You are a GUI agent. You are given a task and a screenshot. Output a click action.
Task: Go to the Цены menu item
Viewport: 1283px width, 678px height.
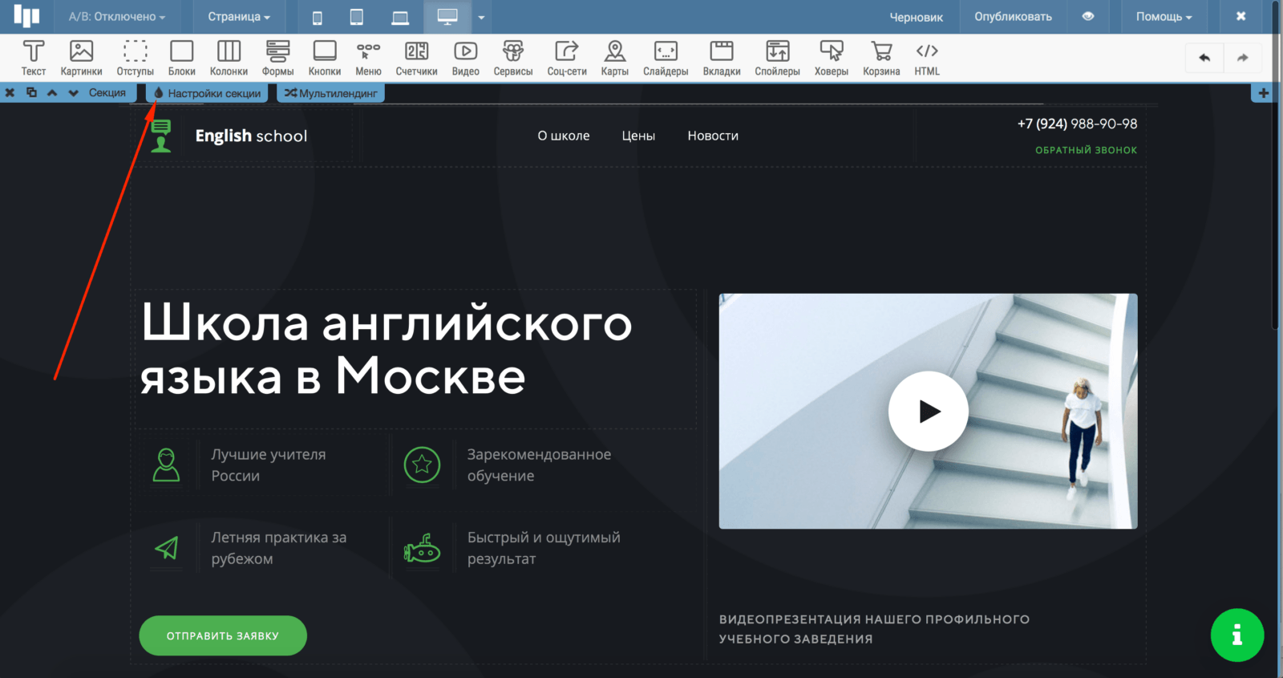point(638,136)
